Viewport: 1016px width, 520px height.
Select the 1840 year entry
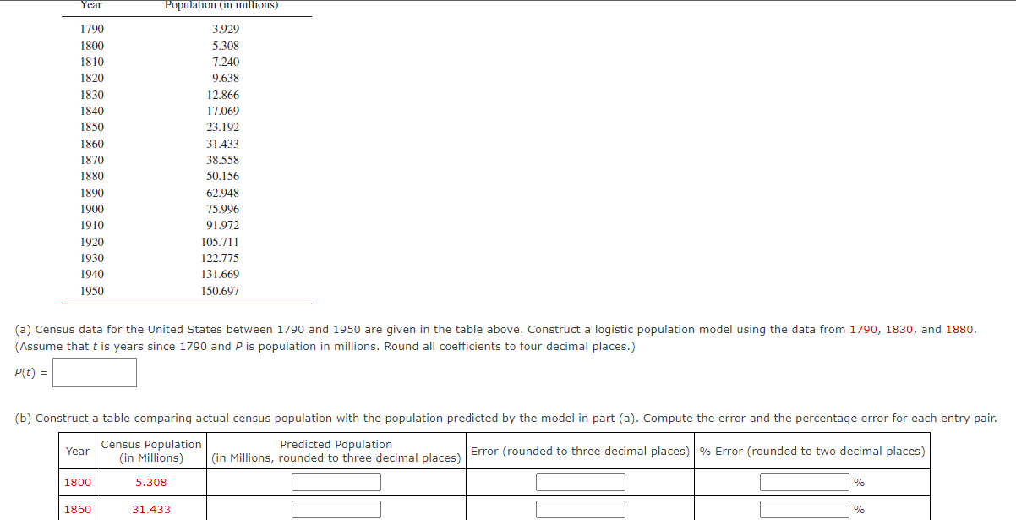[x=92, y=111]
